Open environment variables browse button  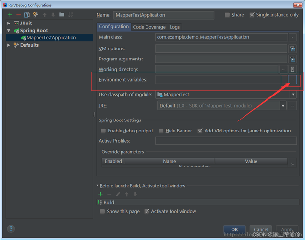pyautogui.click(x=293, y=80)
